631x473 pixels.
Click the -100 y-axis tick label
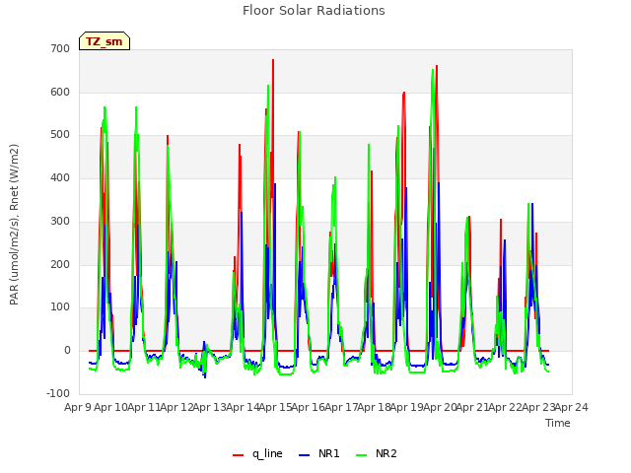coord(58,393)
